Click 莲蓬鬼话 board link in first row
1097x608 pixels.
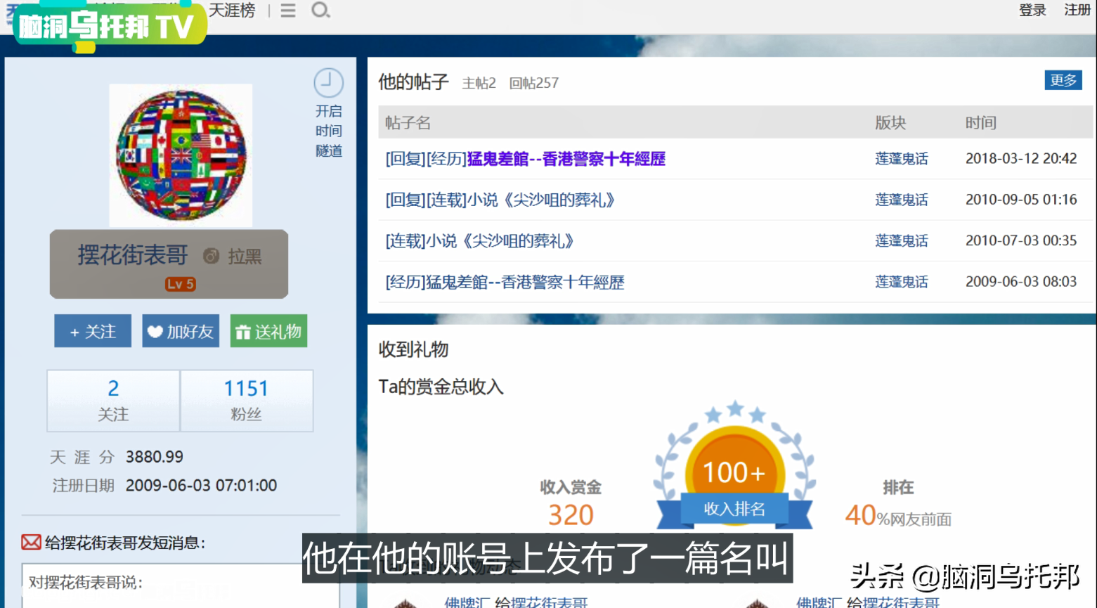pyautogui.click(x=901, y=159)
